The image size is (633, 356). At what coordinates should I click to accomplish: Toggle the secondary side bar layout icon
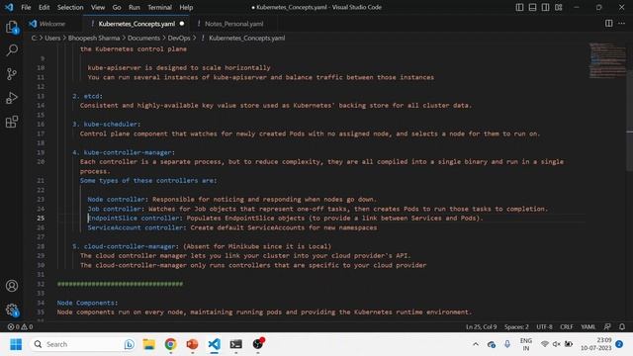click(x=545, y=7)
